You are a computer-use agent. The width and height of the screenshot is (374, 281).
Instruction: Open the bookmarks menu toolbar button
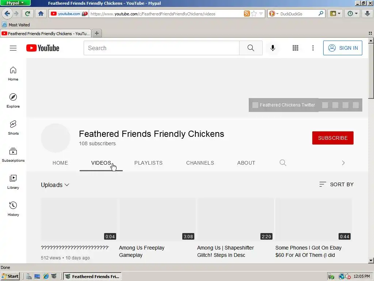(335, 14)
